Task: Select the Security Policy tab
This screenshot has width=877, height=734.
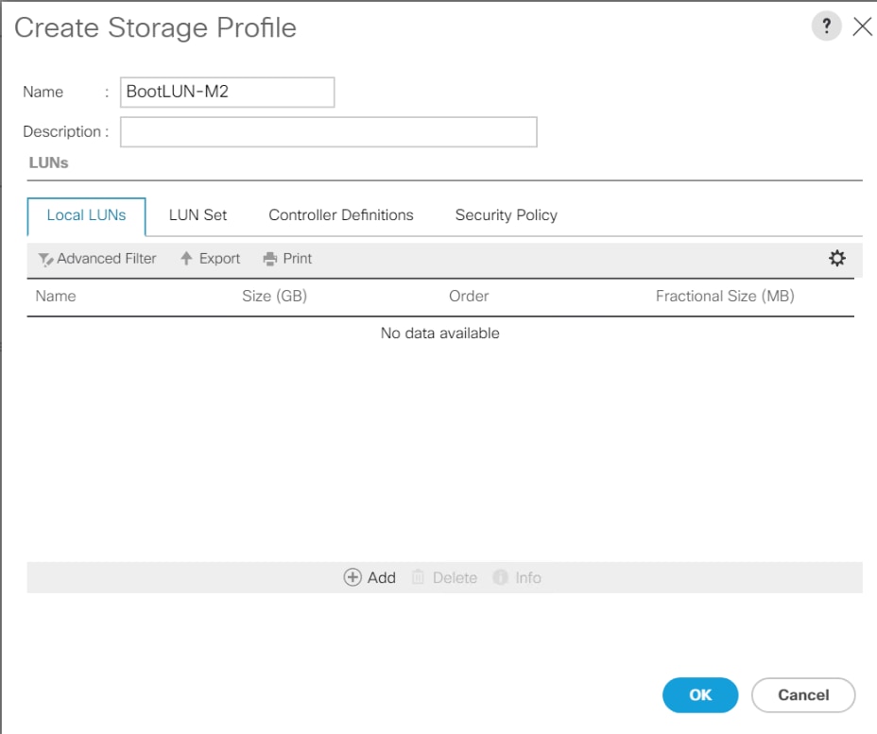Action: [505, 215]
